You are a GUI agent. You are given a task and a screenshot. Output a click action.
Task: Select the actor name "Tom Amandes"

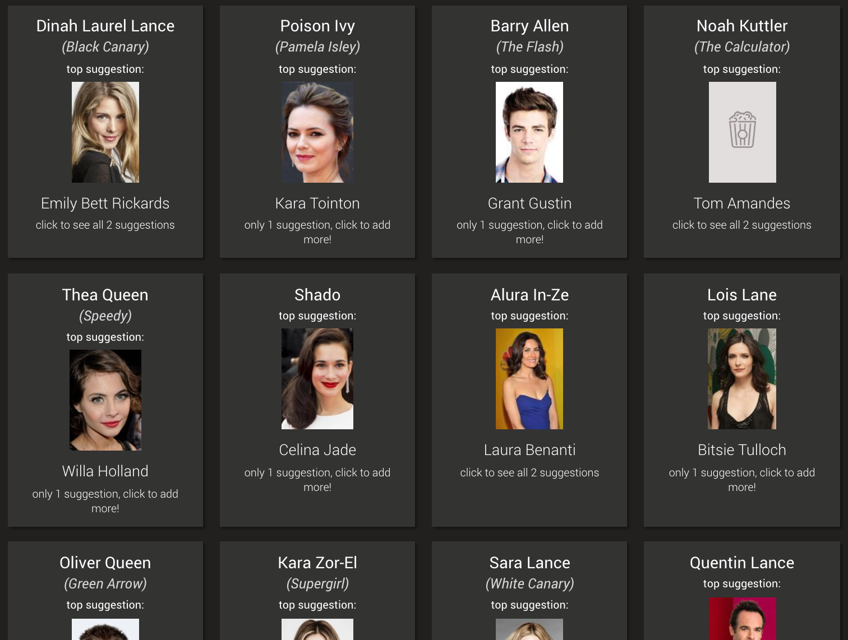(x=742, y=203)
